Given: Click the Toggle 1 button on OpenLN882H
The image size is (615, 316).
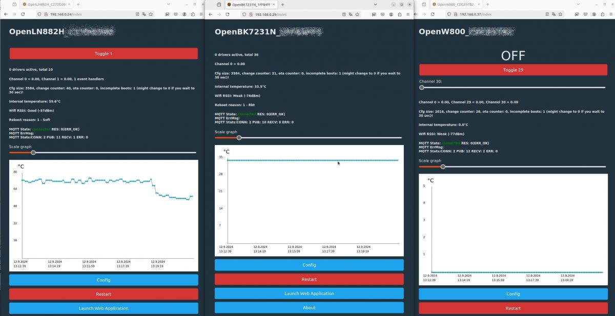Looking at the screenshot, I should [x=104, y=53].
